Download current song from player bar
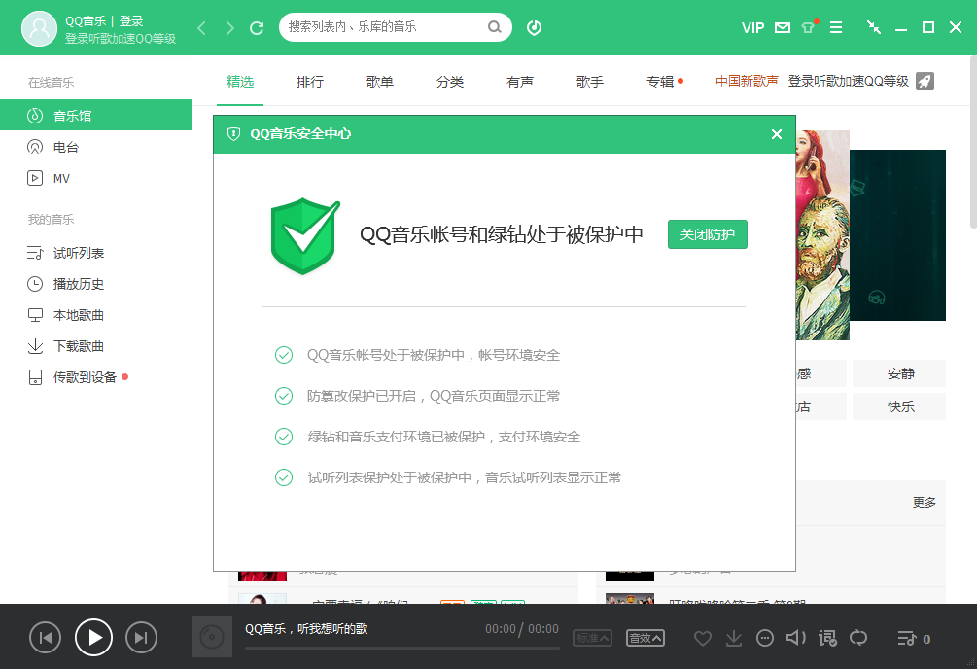The width and height of the screenshot is (977, 669). [734, 639]
